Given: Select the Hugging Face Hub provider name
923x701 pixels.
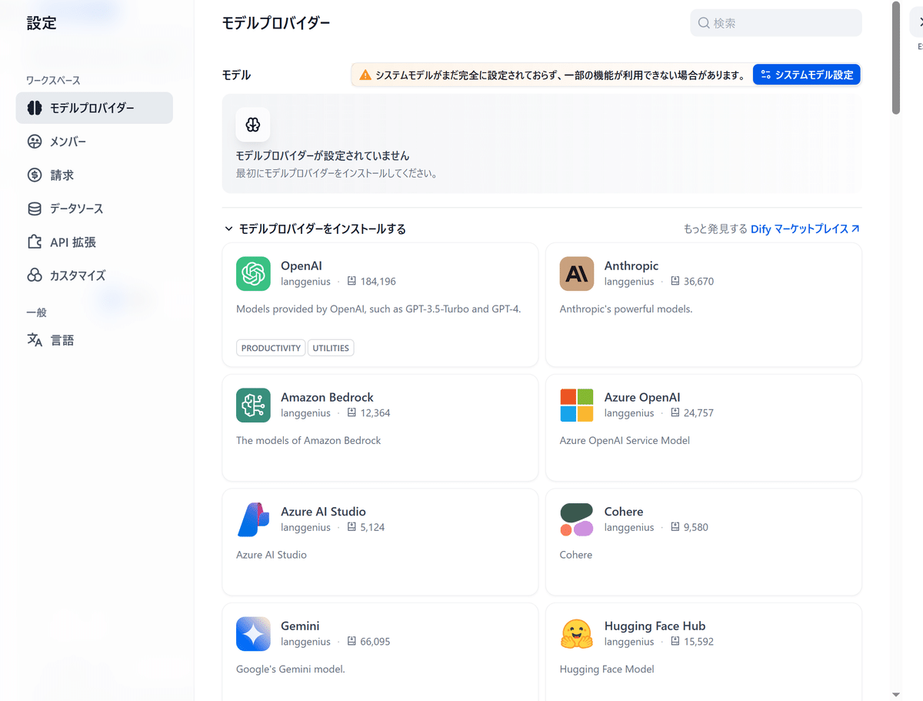Looking at the screenshot, I should pyautogui.click(x=655, y=626).
